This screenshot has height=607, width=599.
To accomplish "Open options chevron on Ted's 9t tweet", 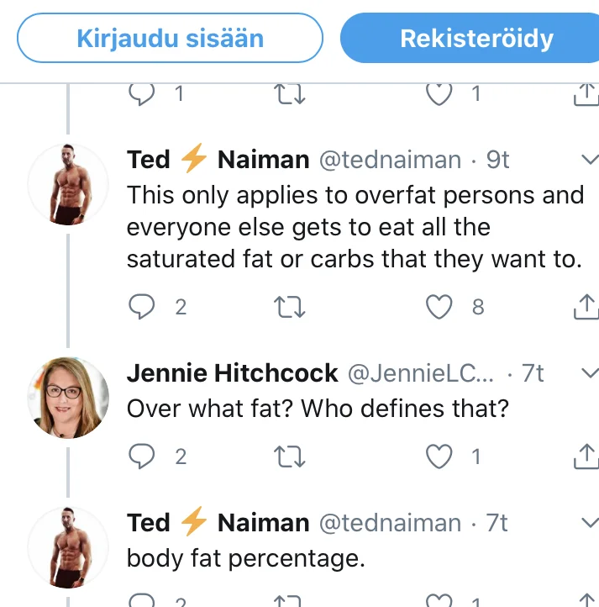I will [590, 160].
